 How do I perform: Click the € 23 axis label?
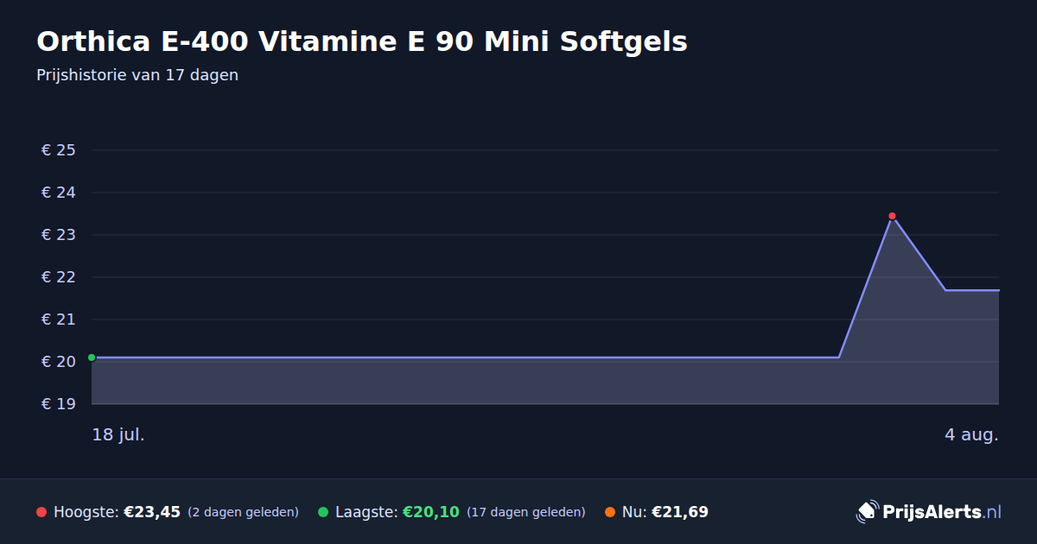tap(59, 235)
